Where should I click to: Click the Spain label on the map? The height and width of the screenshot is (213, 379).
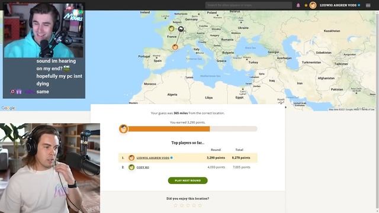[x=158, y=61]
